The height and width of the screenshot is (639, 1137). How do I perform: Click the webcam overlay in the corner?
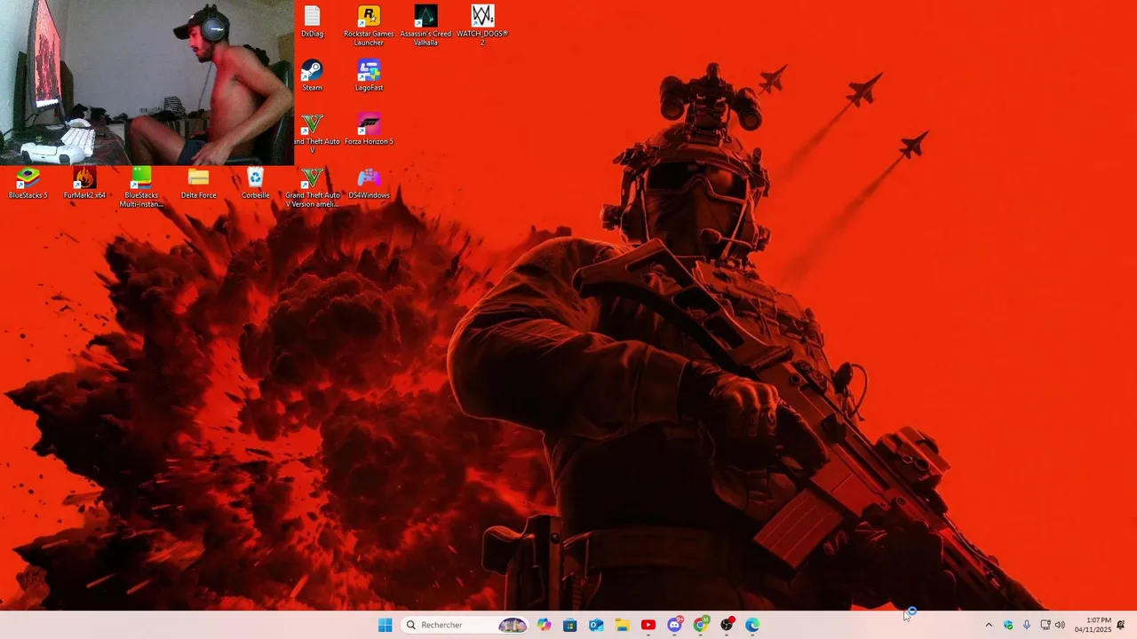(x=147, y=83)
